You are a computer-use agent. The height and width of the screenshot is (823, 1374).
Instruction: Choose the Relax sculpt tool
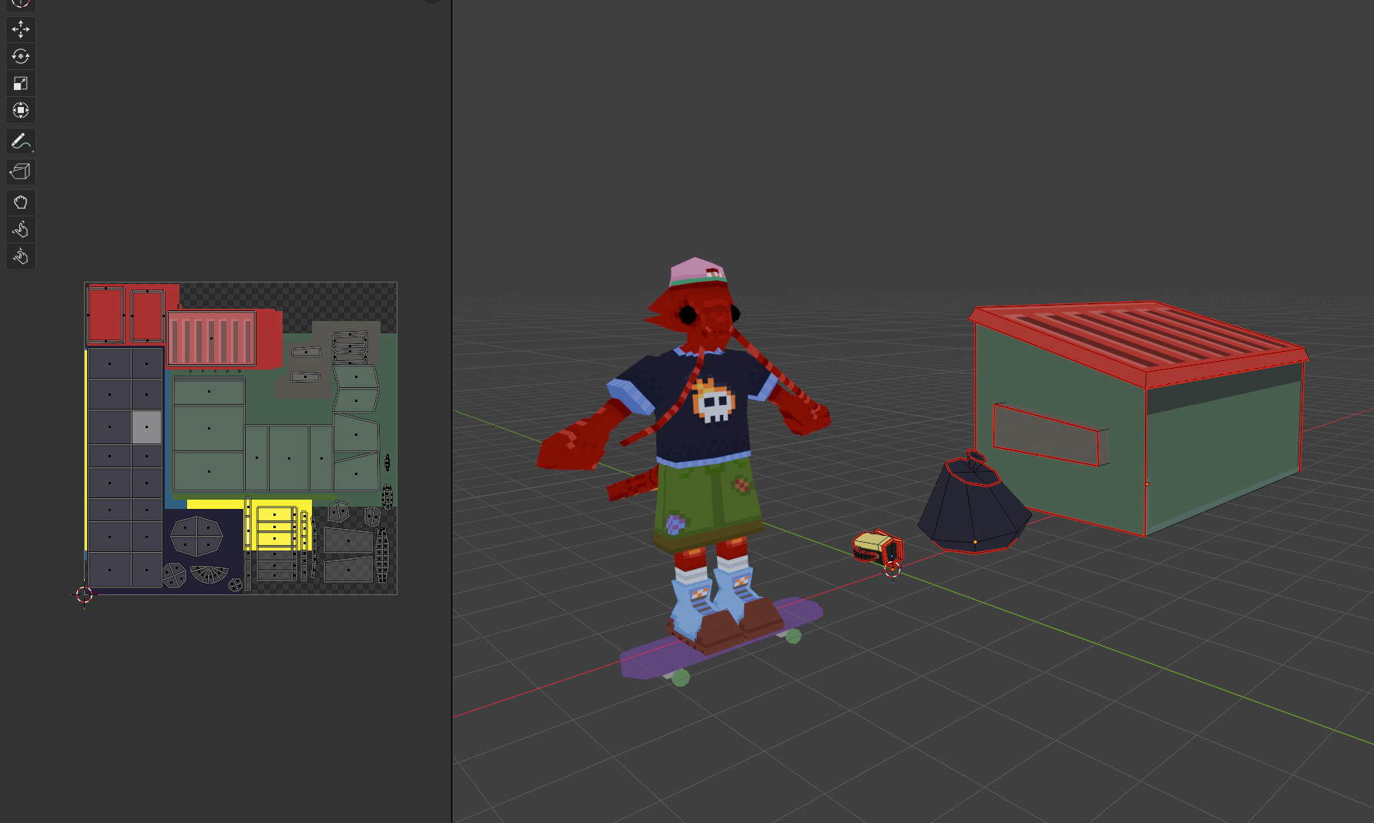[x=21, y=229]
